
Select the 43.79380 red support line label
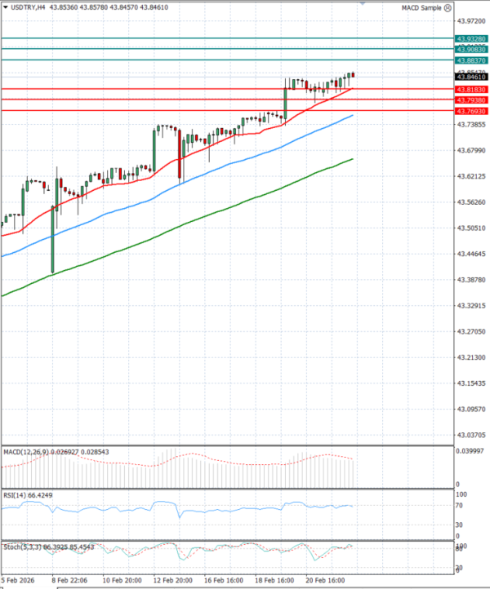(471, 100)
